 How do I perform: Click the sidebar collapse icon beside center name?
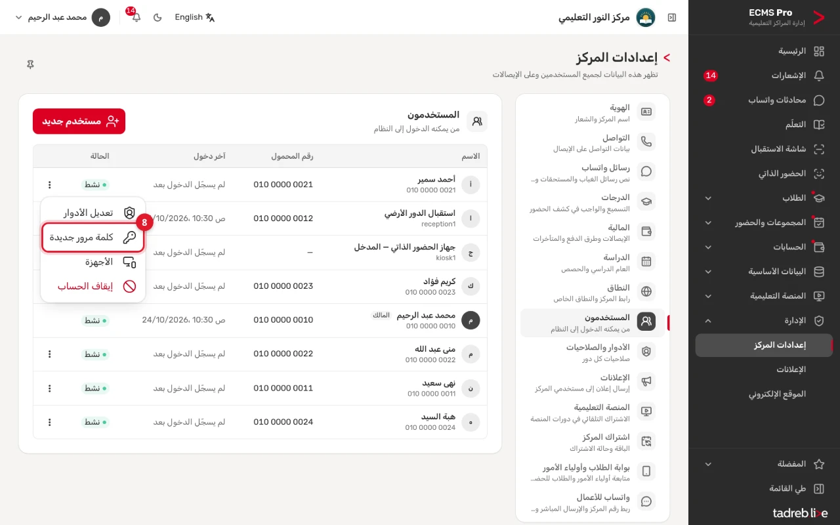click(672, 17)
